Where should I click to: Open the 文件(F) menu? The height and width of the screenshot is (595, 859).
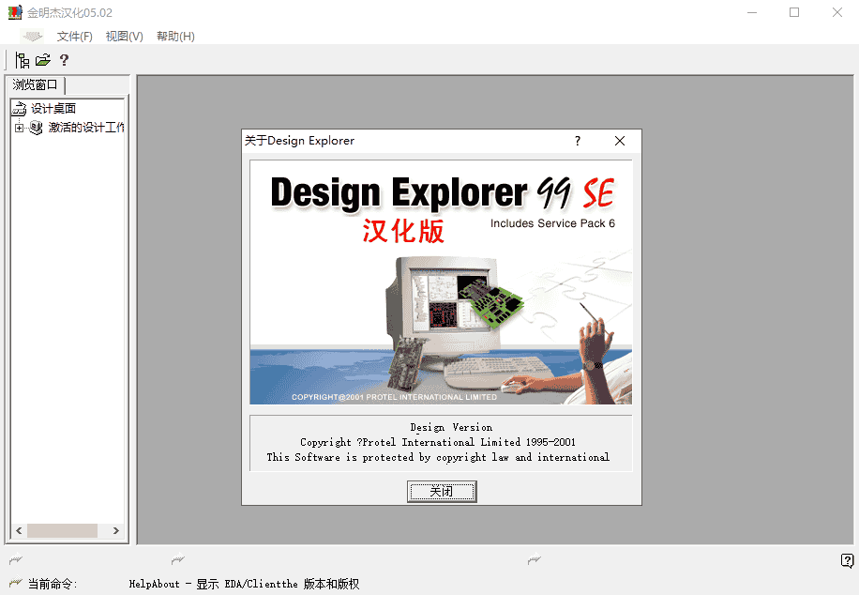point(75,37)
